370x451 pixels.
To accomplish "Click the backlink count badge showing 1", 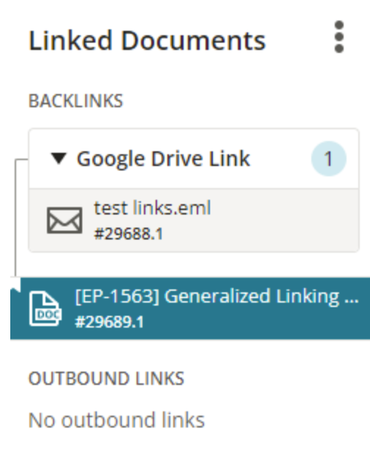I will pyautogui.click(x=329, y=159).
